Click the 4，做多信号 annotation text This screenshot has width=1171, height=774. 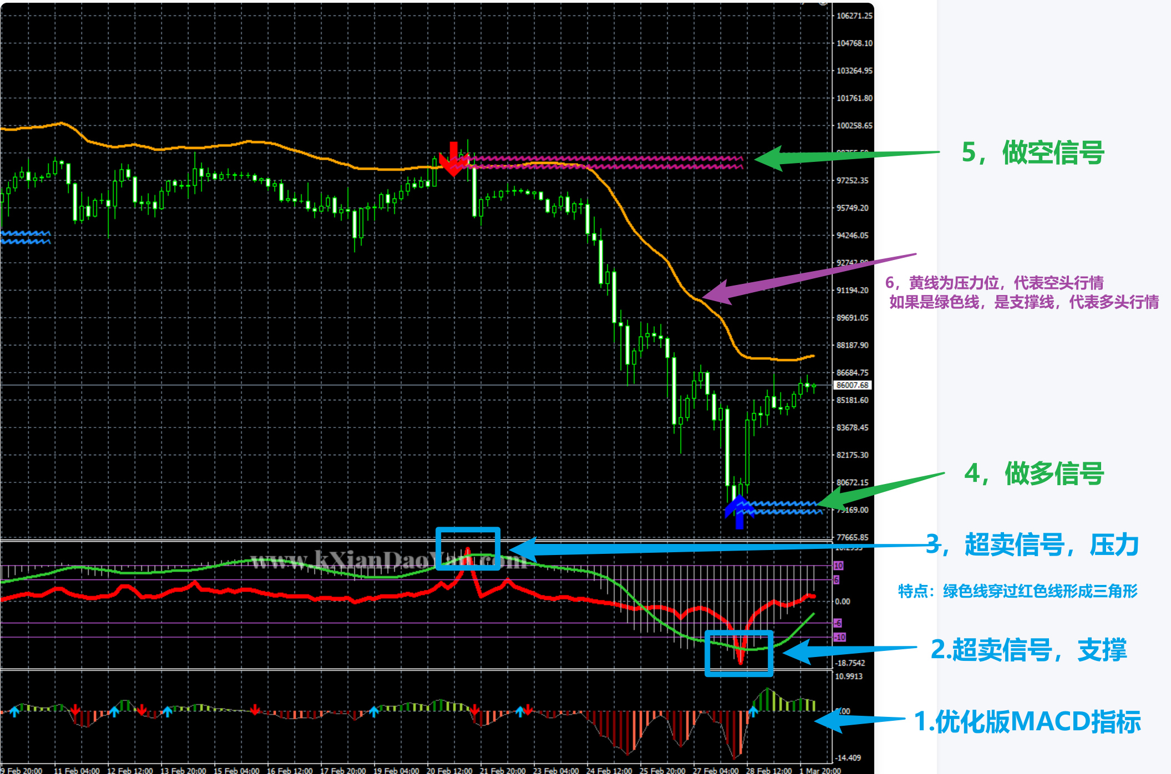point(1034,473)
